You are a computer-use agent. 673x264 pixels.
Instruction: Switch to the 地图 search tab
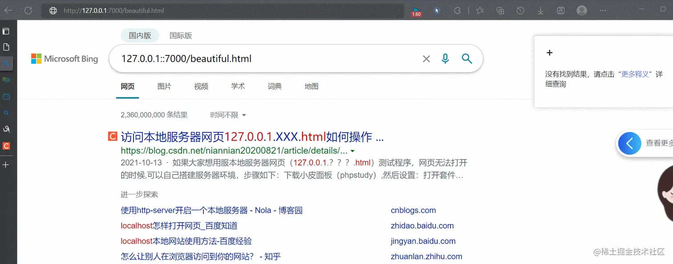pyautogui.click(x=311, y=86)
